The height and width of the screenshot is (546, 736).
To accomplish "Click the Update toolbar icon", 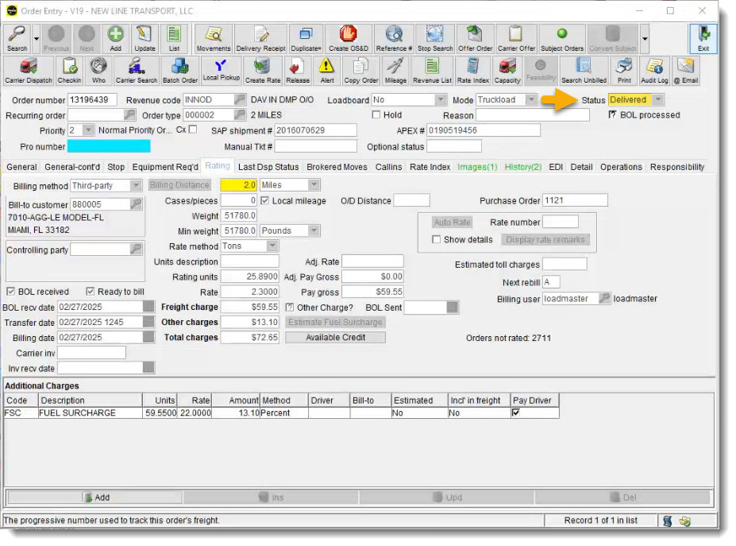I will (145, 38).
